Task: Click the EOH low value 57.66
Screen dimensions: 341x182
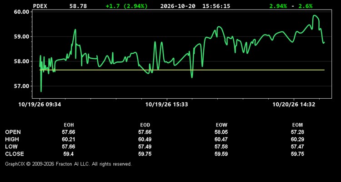Action: [69, 147]
